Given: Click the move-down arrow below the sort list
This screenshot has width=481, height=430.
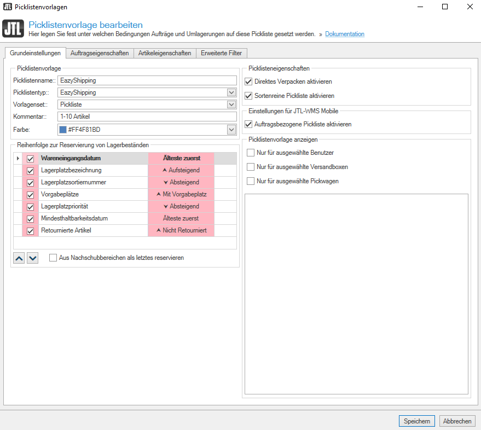Looking at the screenshot, I should (x=32, y=258).
